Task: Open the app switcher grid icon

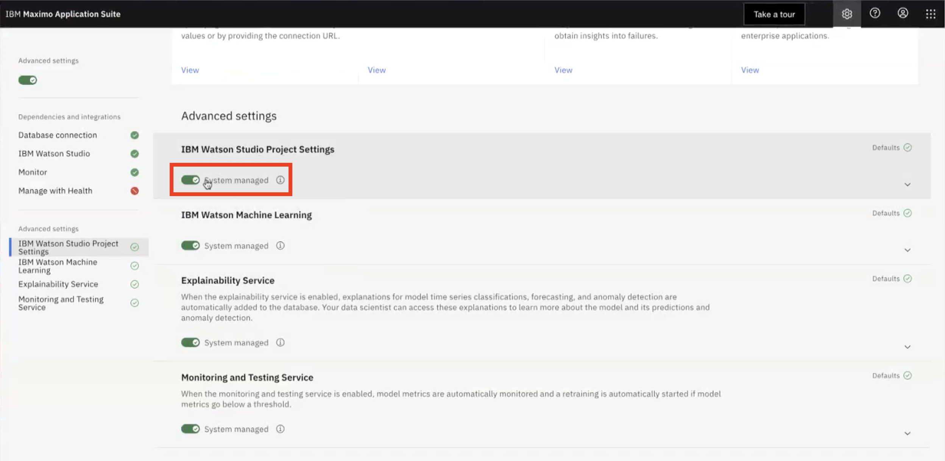Action: coord(931,14)
